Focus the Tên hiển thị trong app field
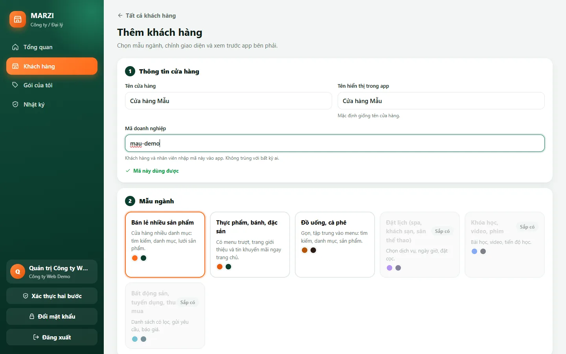Viewport: 566px width, 354px height. [441, 101]
